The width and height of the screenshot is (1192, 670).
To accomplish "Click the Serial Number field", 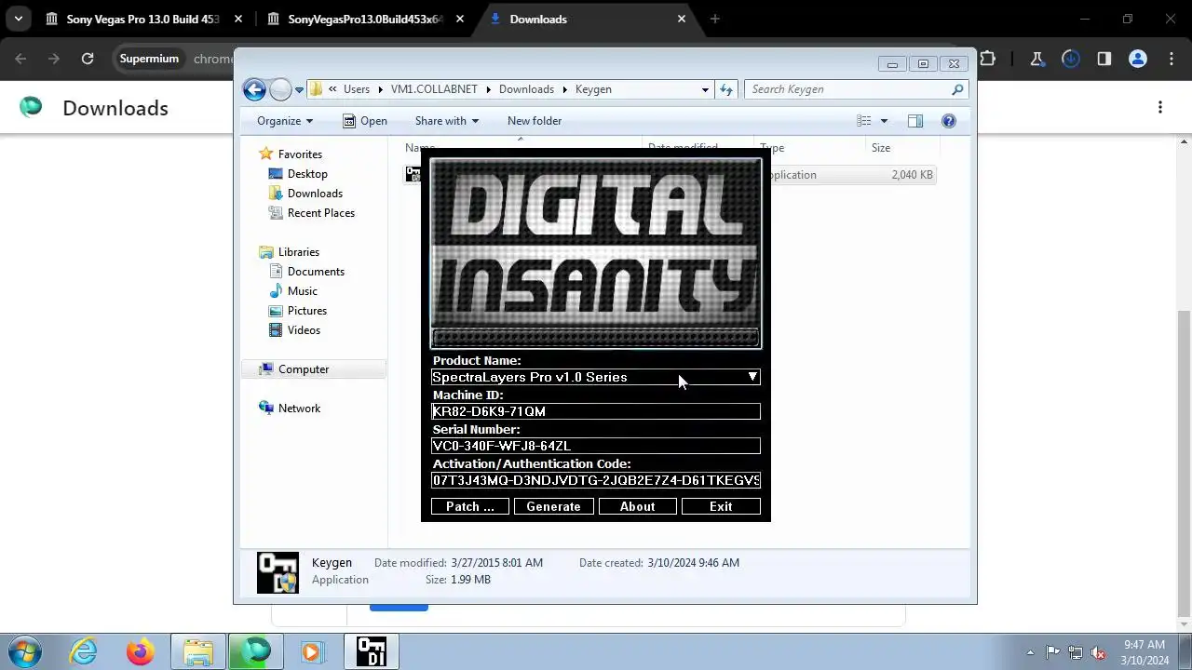I will (596, 446).
